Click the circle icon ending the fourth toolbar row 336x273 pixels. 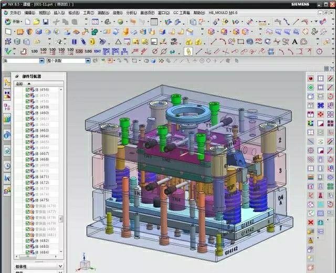click(x=319, y=51)
